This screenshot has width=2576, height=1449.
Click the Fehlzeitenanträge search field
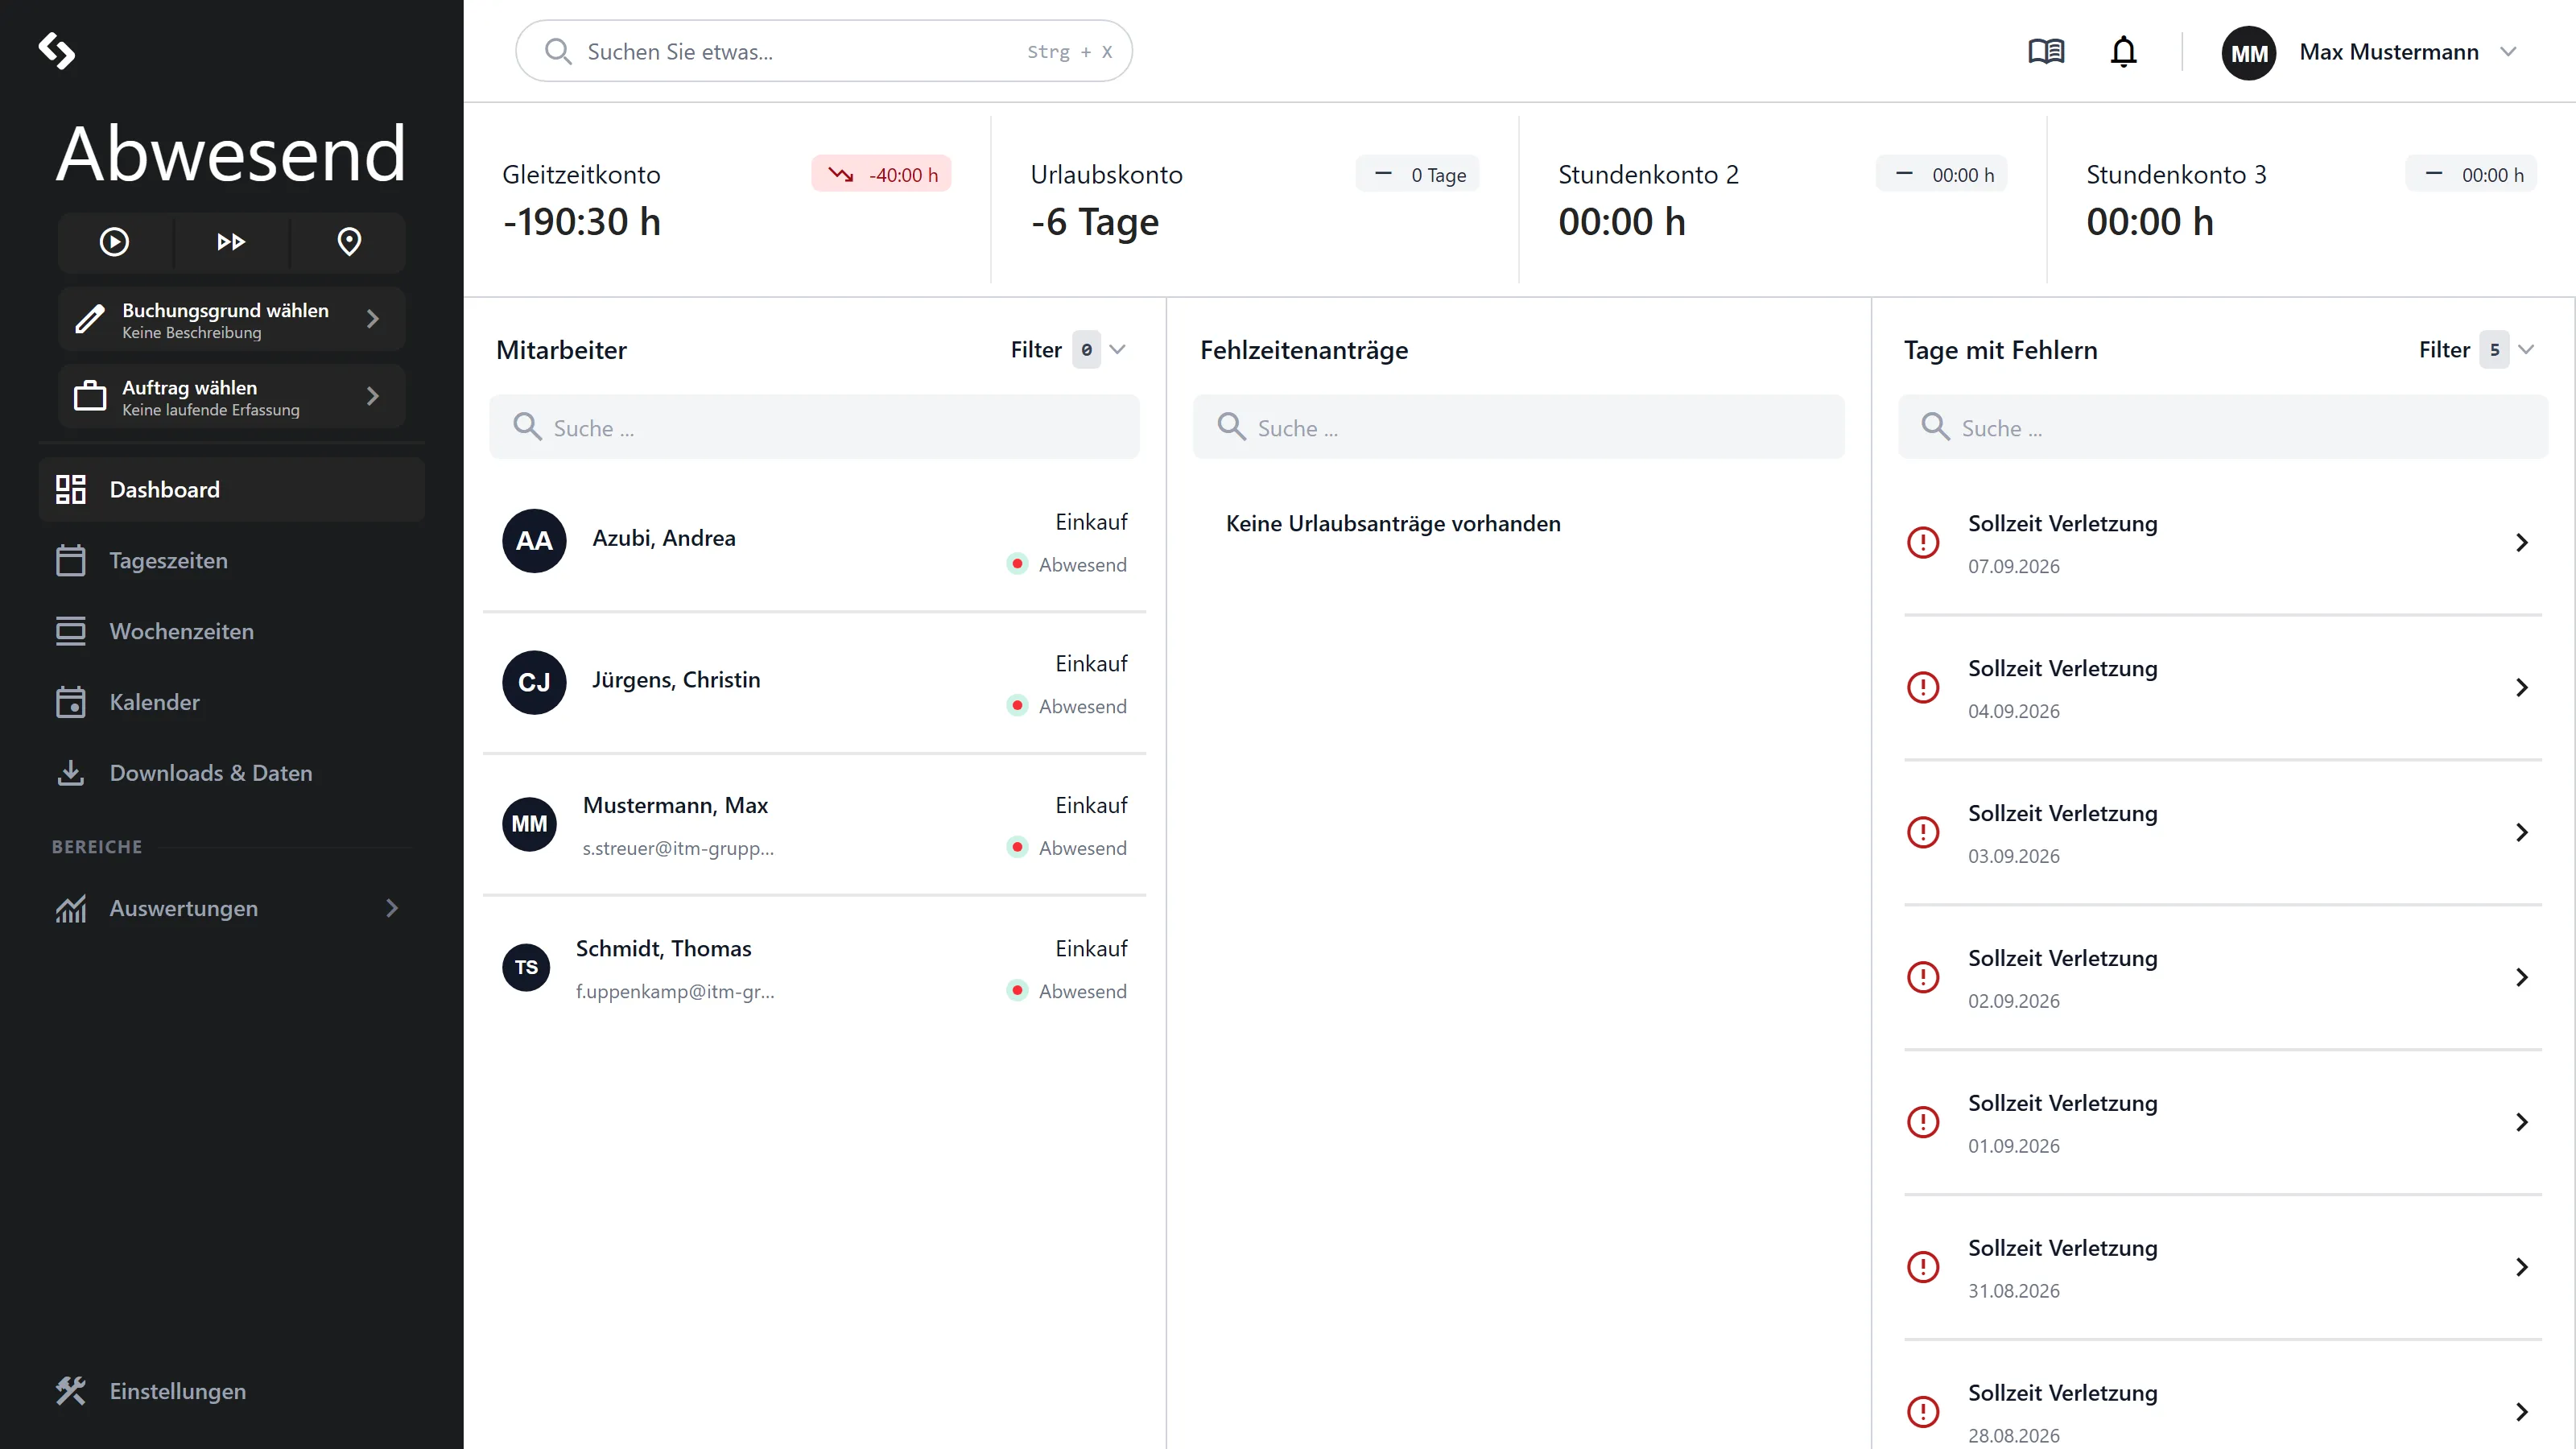1518,427
